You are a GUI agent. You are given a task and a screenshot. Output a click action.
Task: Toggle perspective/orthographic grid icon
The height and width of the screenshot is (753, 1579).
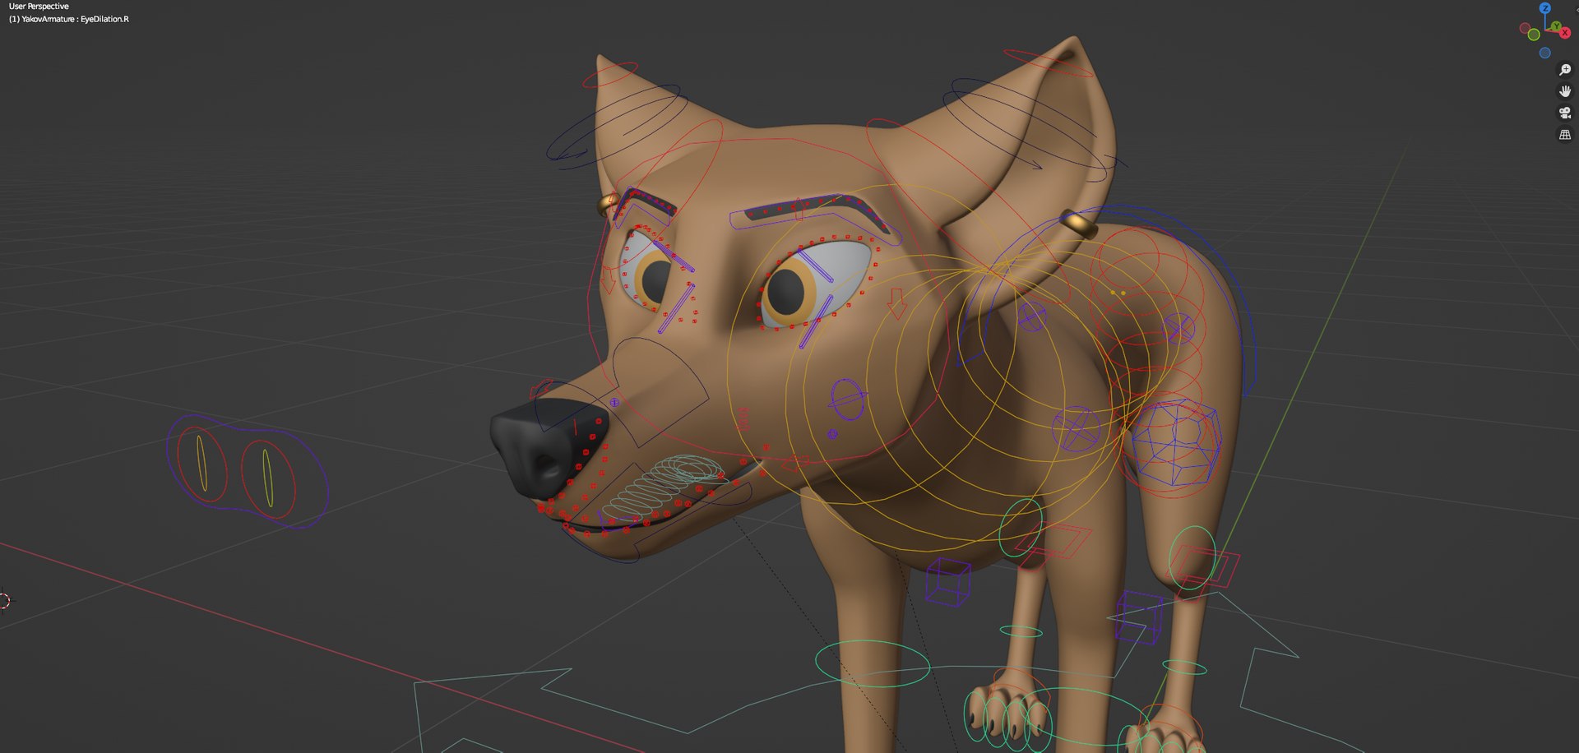coord(1565,134)
